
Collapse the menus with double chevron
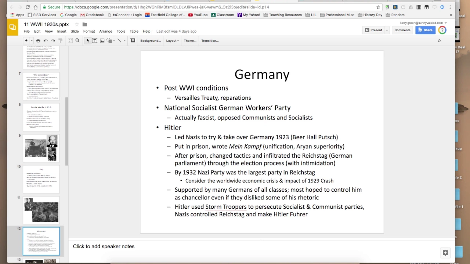click(439, 41)
